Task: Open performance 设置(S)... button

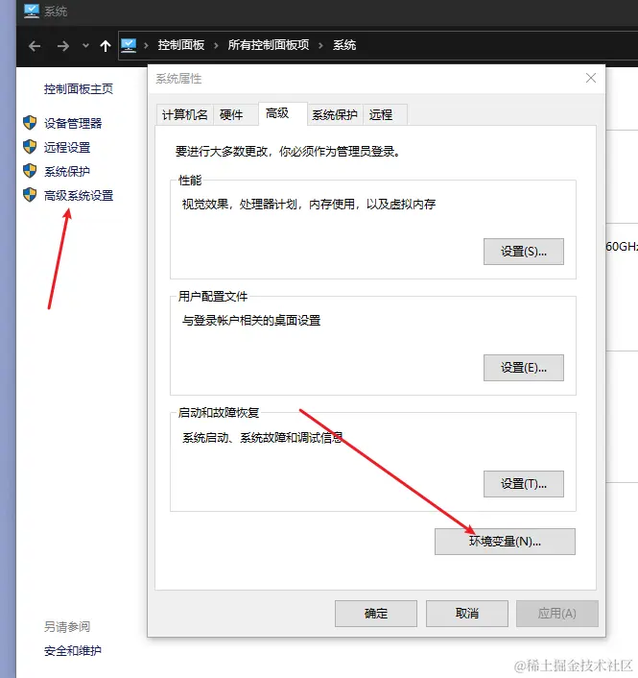Action: (x=524, y=252)
